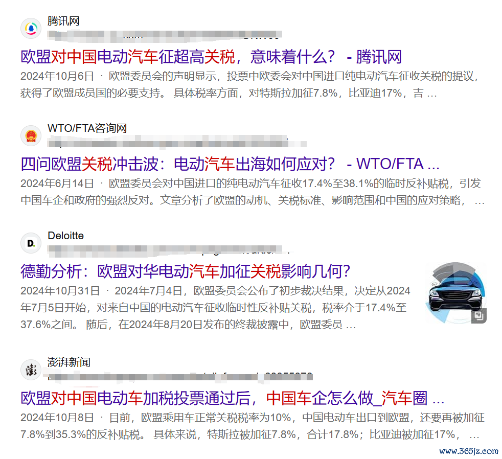Screen dimensions: 502x459
Task: Click the Deloitte 'D.' favicon
Action: (x=31, y=243)
